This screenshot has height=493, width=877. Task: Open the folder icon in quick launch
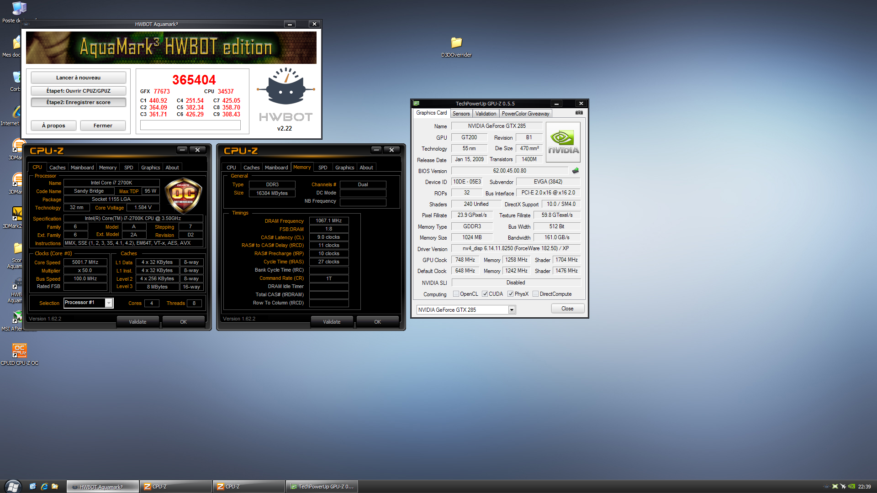coord(55,487)
